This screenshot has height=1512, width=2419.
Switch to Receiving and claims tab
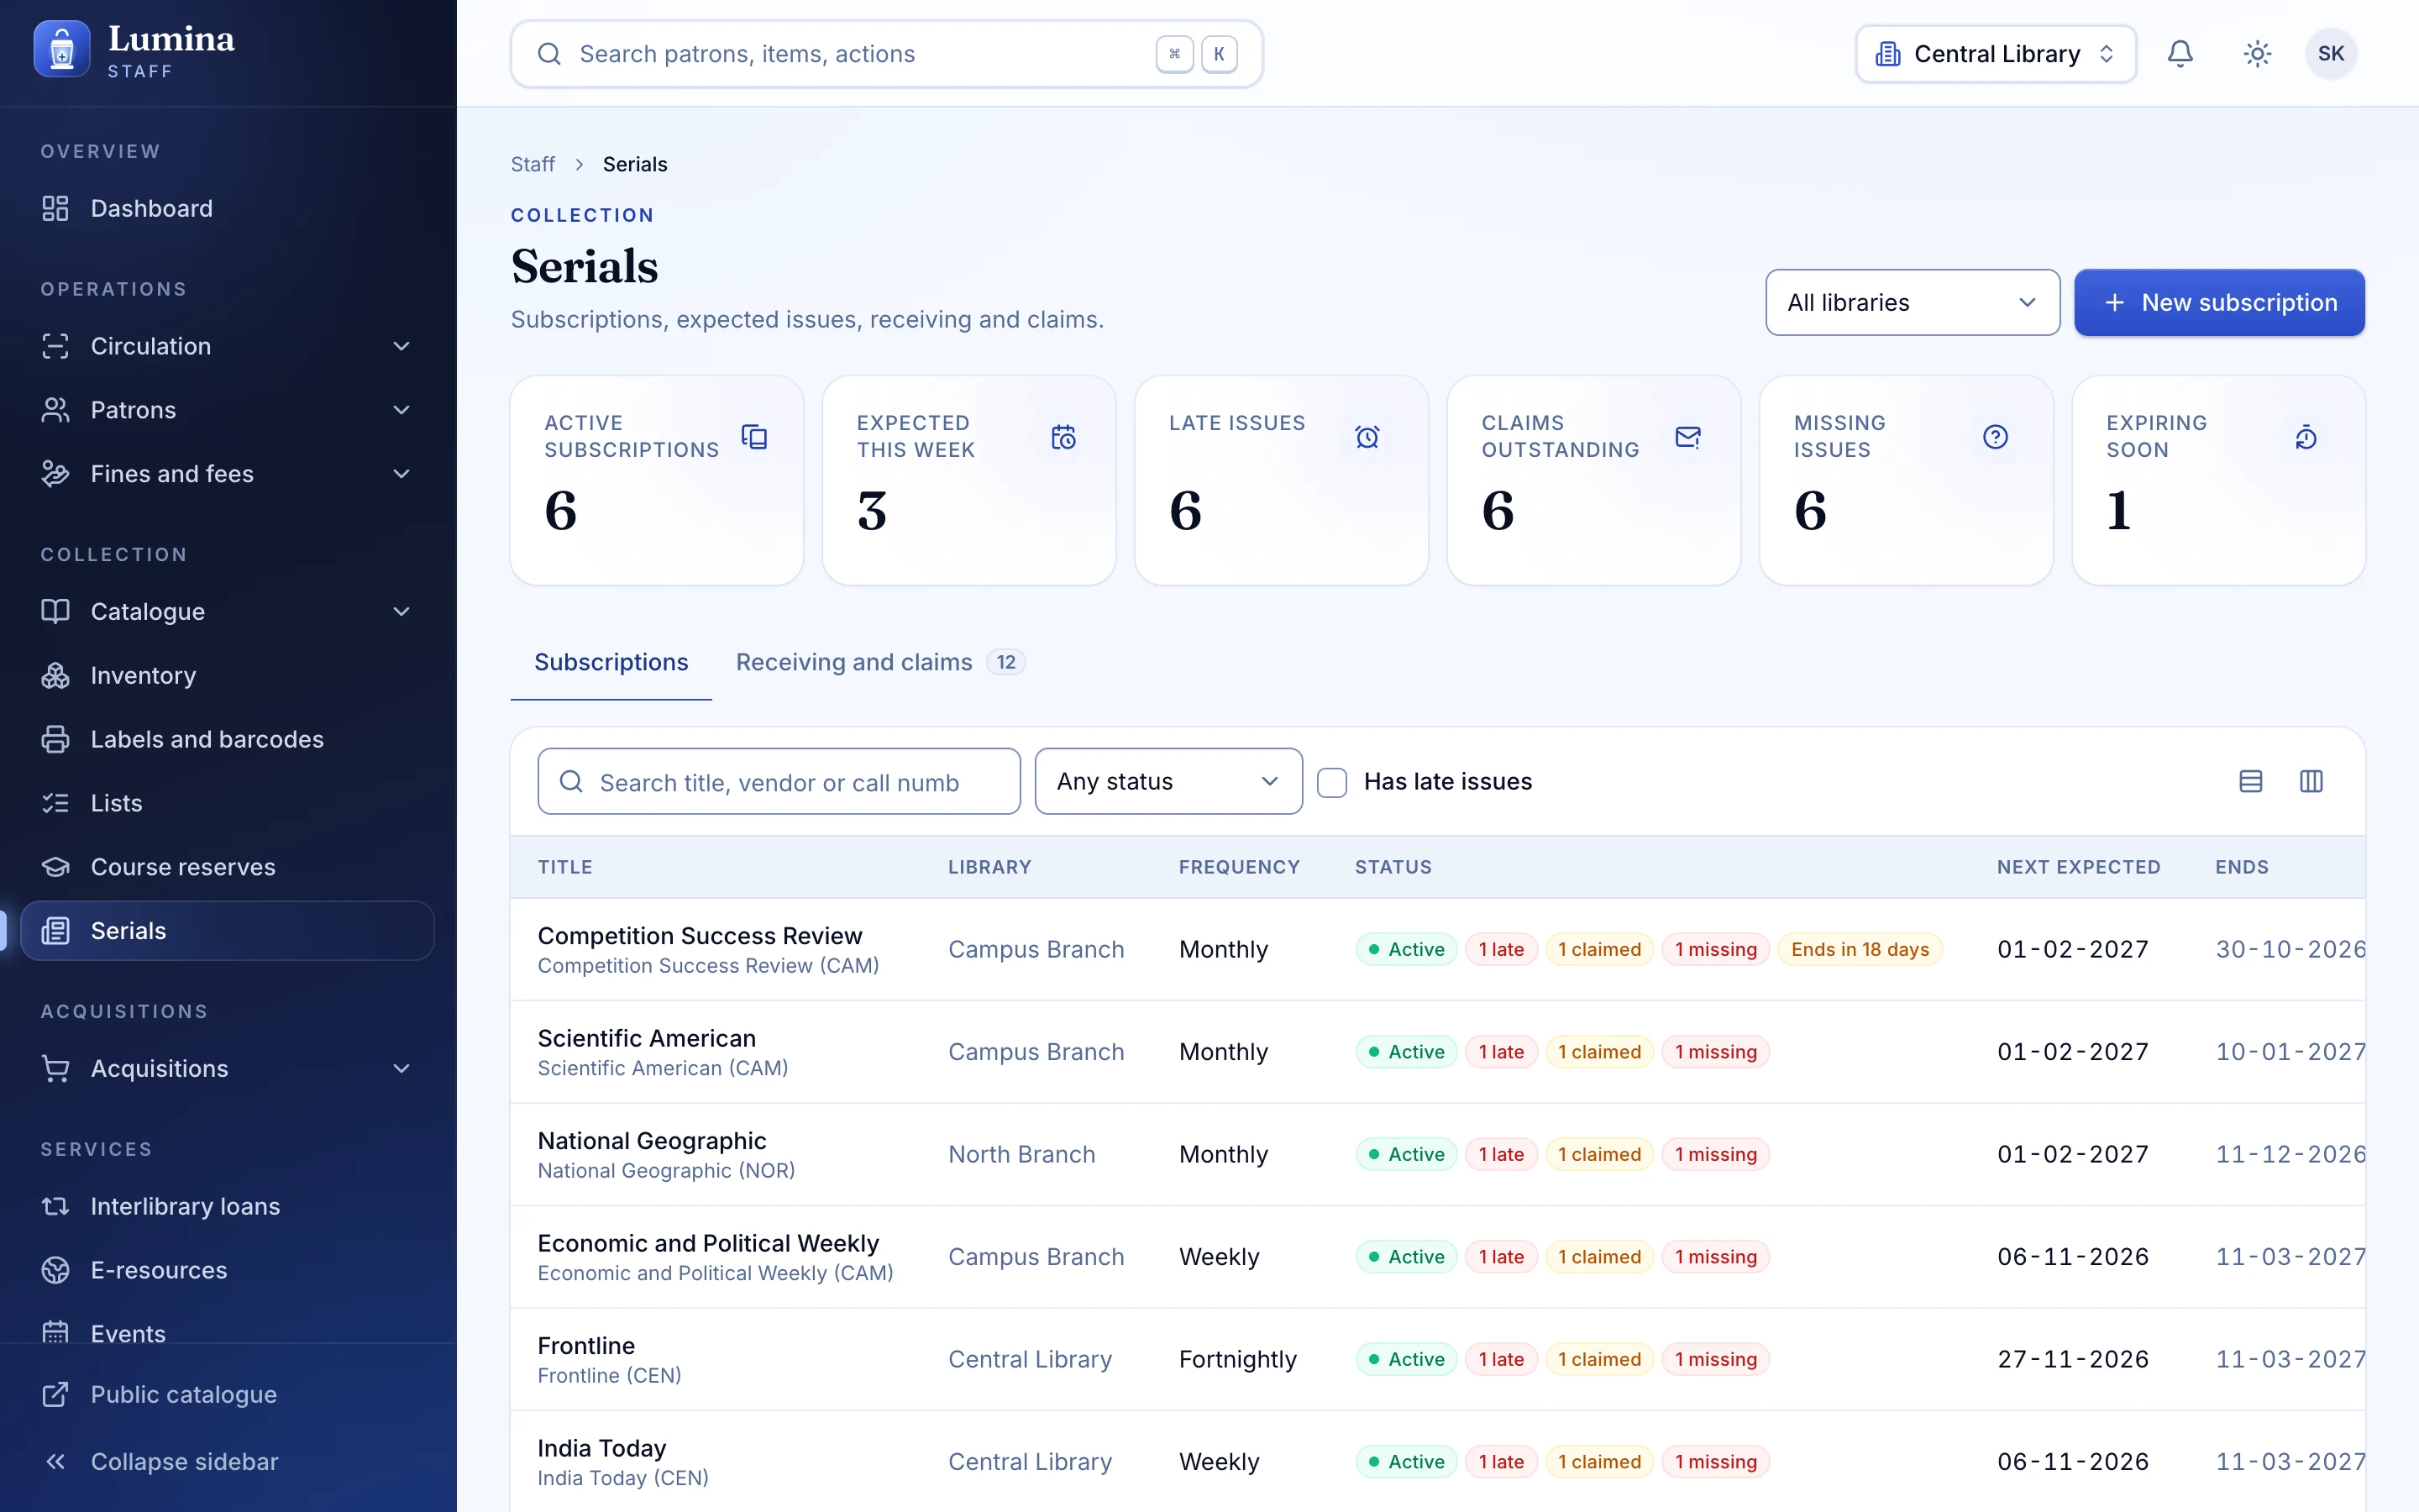(x=879, y=662)
